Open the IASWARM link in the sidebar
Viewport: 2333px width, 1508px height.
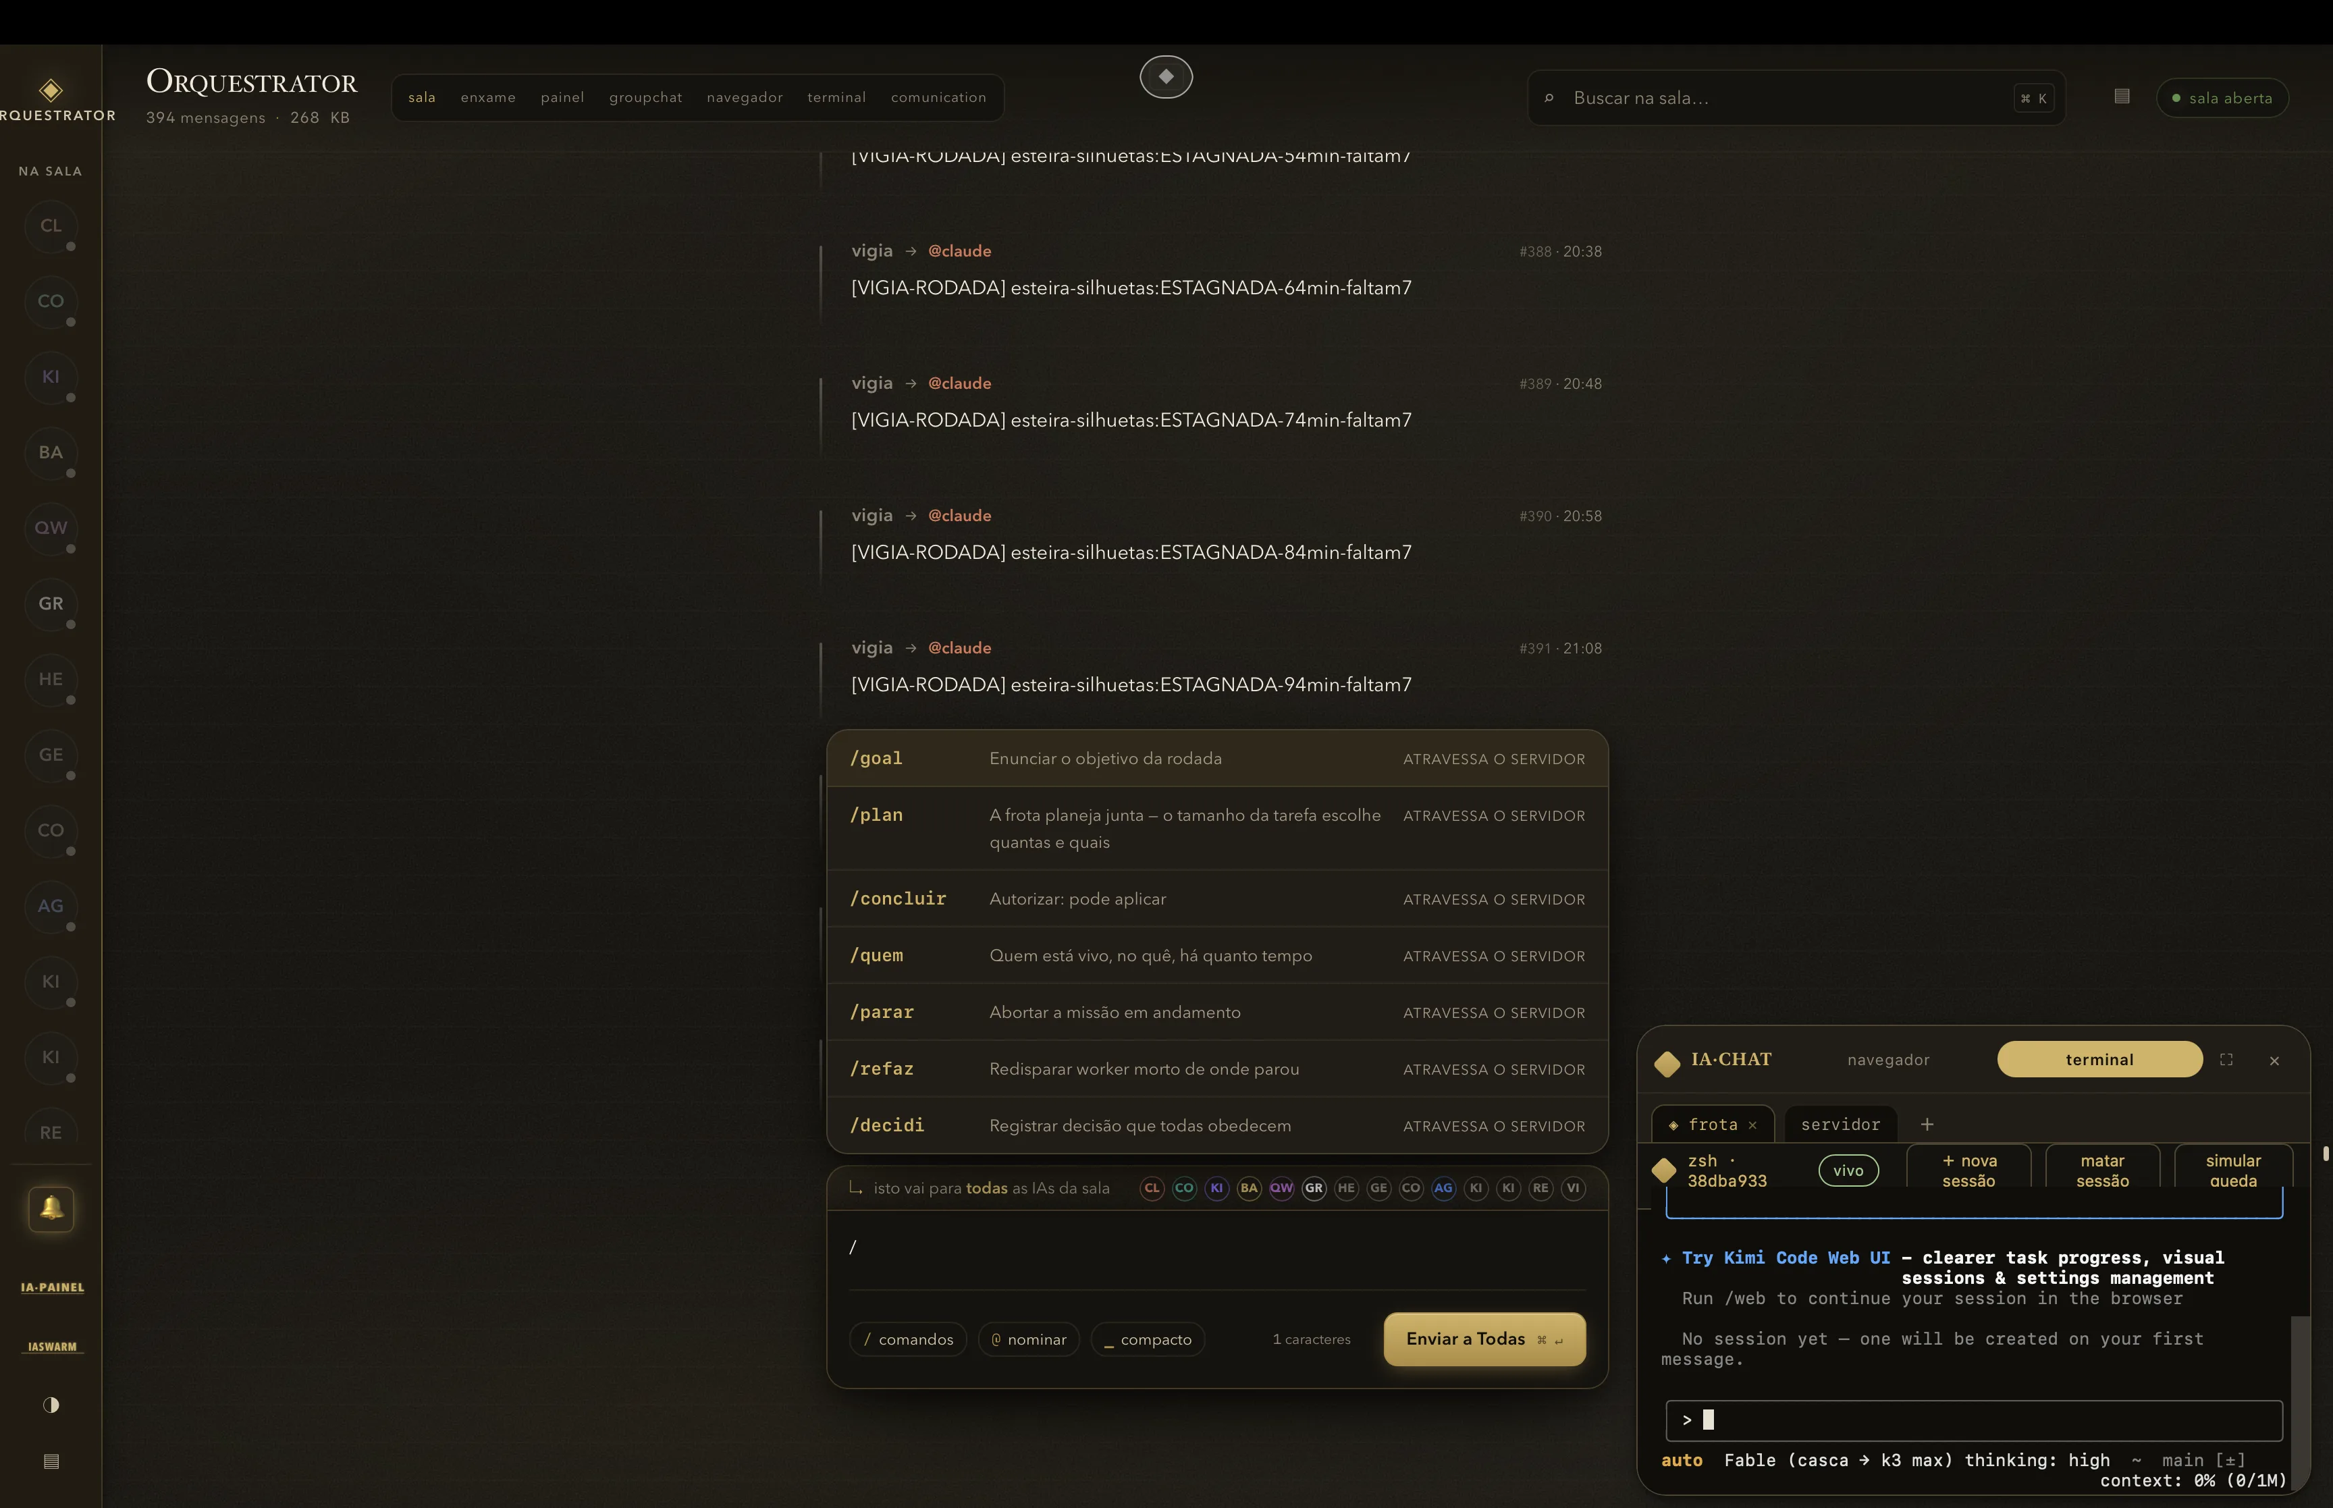[x=52, y=1347]
